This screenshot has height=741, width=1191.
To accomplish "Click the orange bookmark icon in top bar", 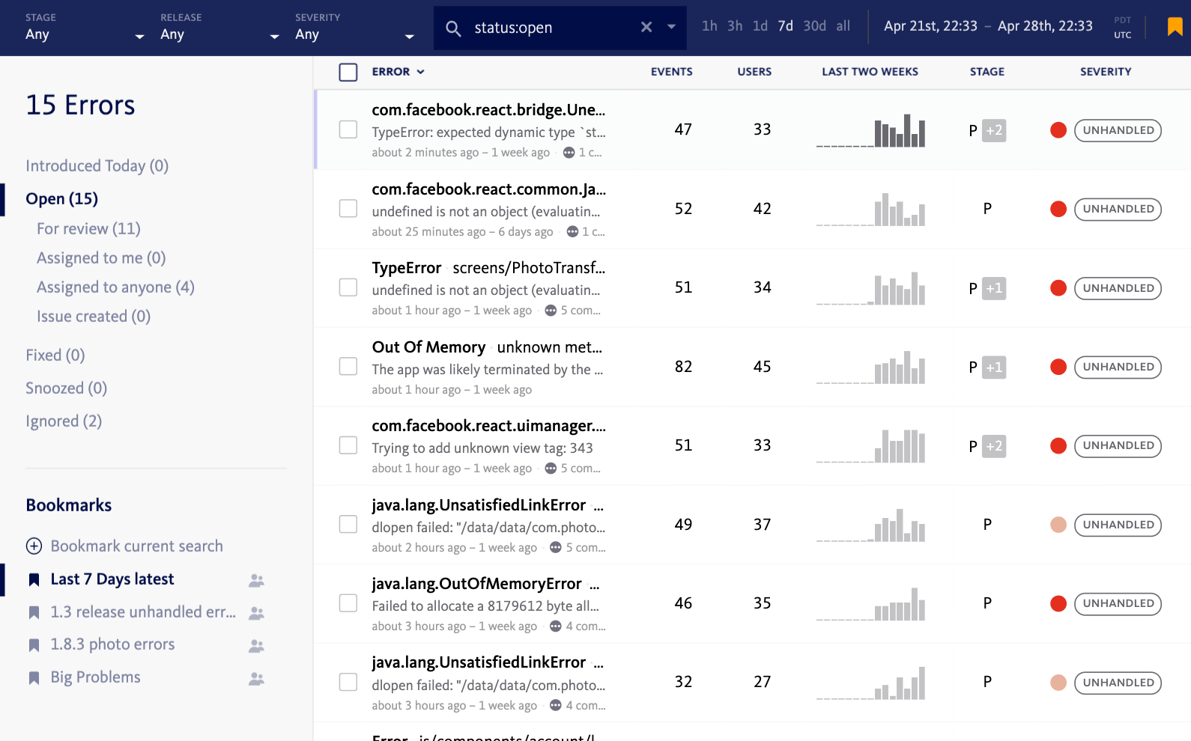I will click(x=1175, y=27).
